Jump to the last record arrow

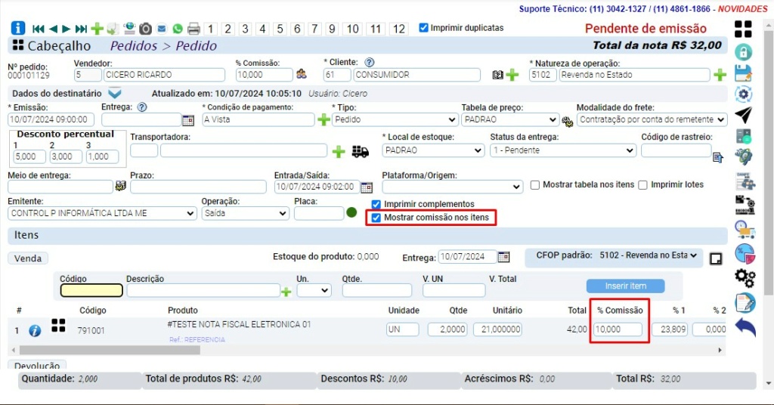(81, 29)
